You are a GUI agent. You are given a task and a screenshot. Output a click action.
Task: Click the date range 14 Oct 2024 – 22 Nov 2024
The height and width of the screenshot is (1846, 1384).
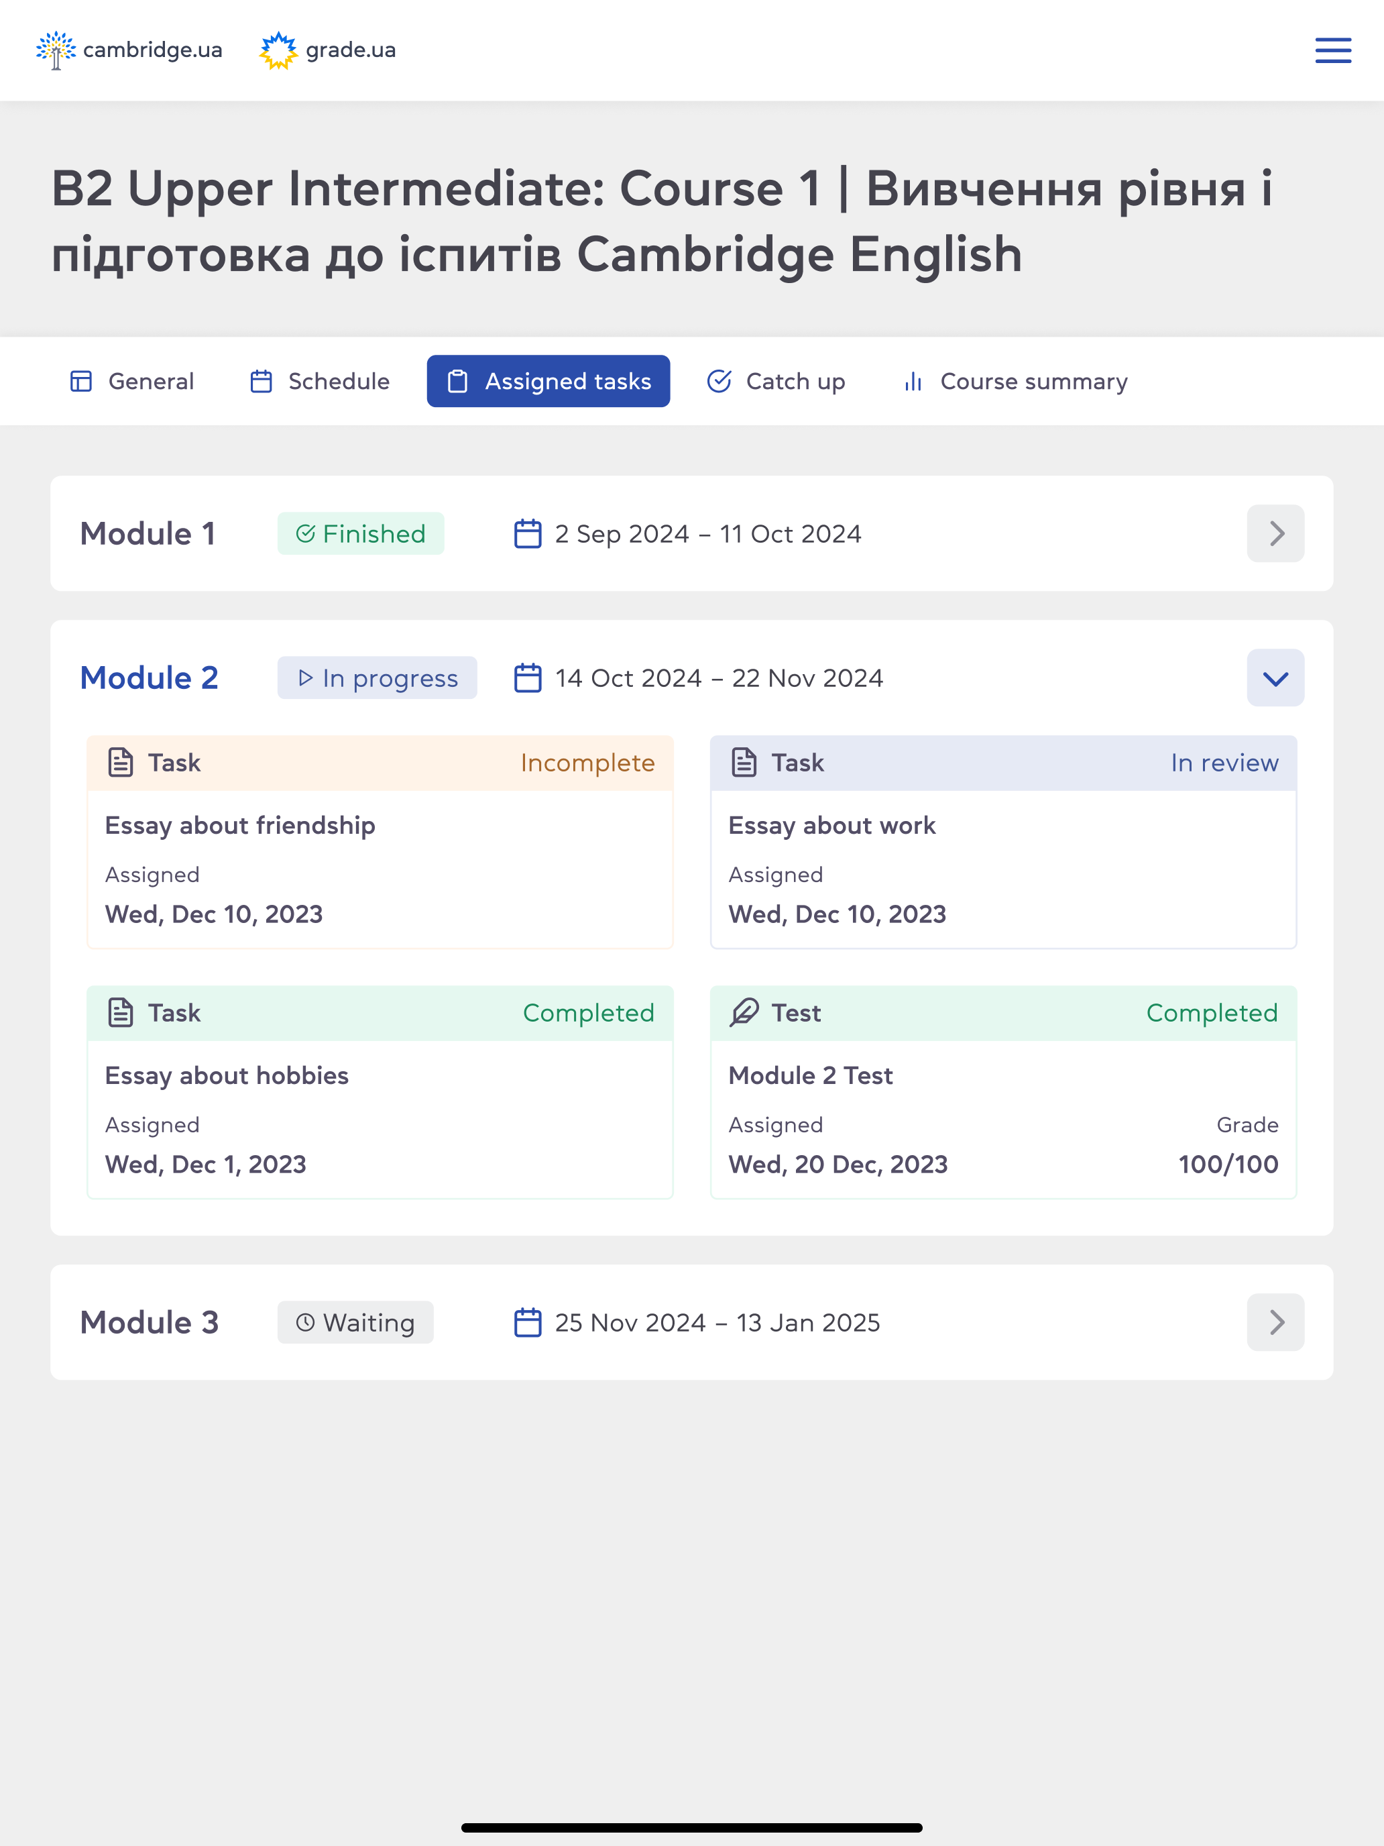pyautogui.click(x=719, y=677)
